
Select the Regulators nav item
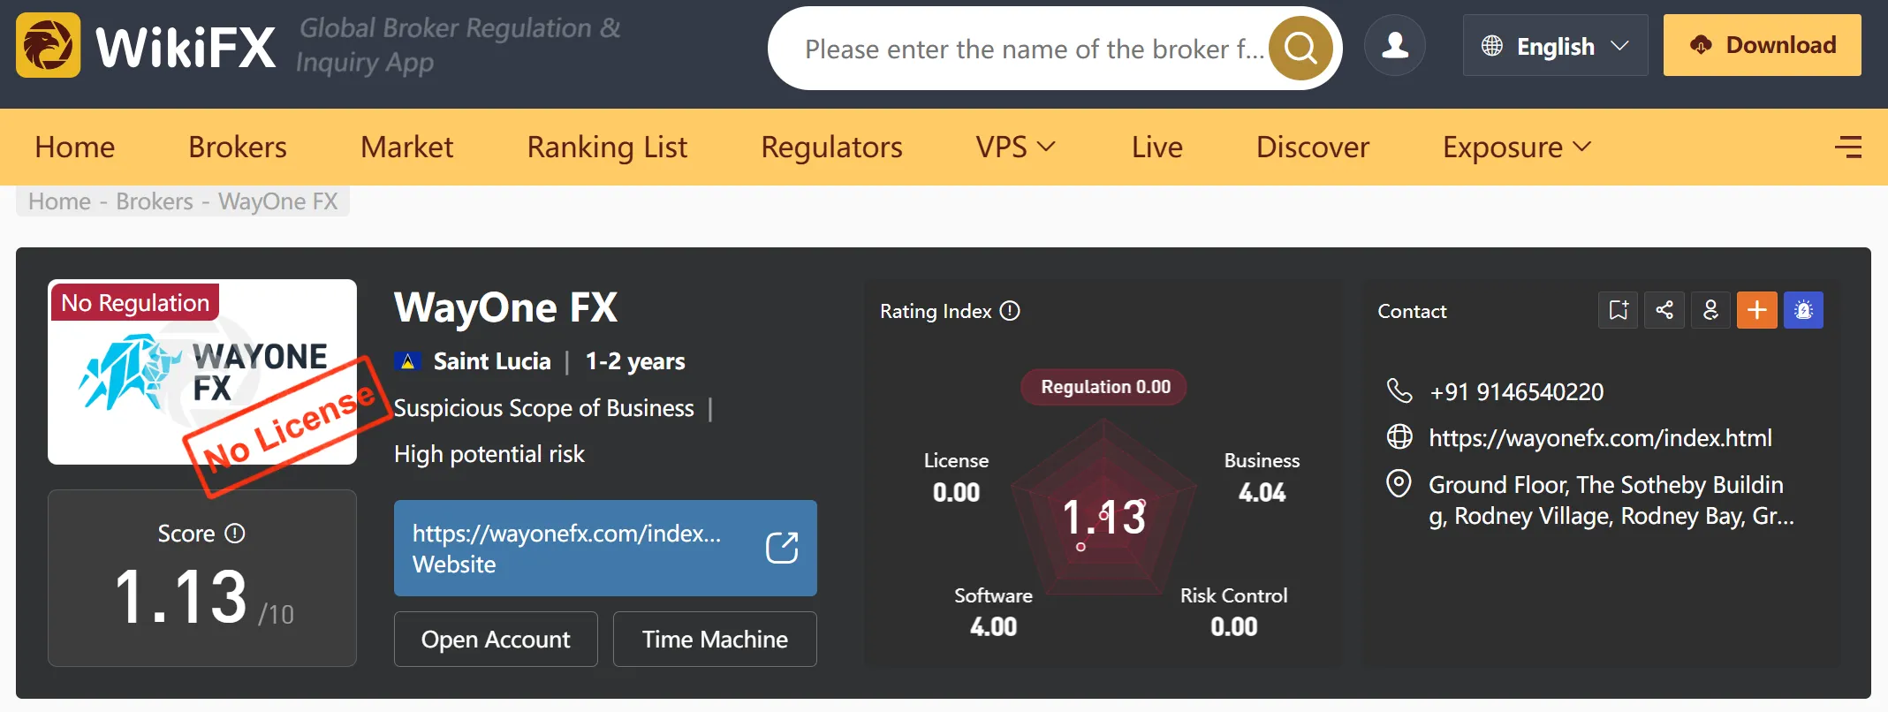coord(831,147)
